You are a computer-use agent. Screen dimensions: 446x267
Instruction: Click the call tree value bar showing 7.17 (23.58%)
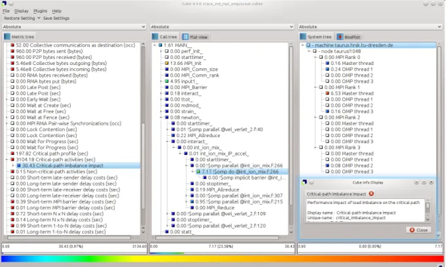tap(222, 248)
